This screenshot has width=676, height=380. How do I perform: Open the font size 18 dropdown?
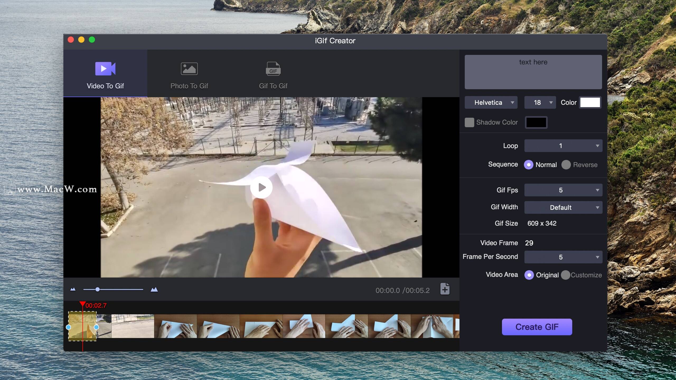tap(540, 102)
